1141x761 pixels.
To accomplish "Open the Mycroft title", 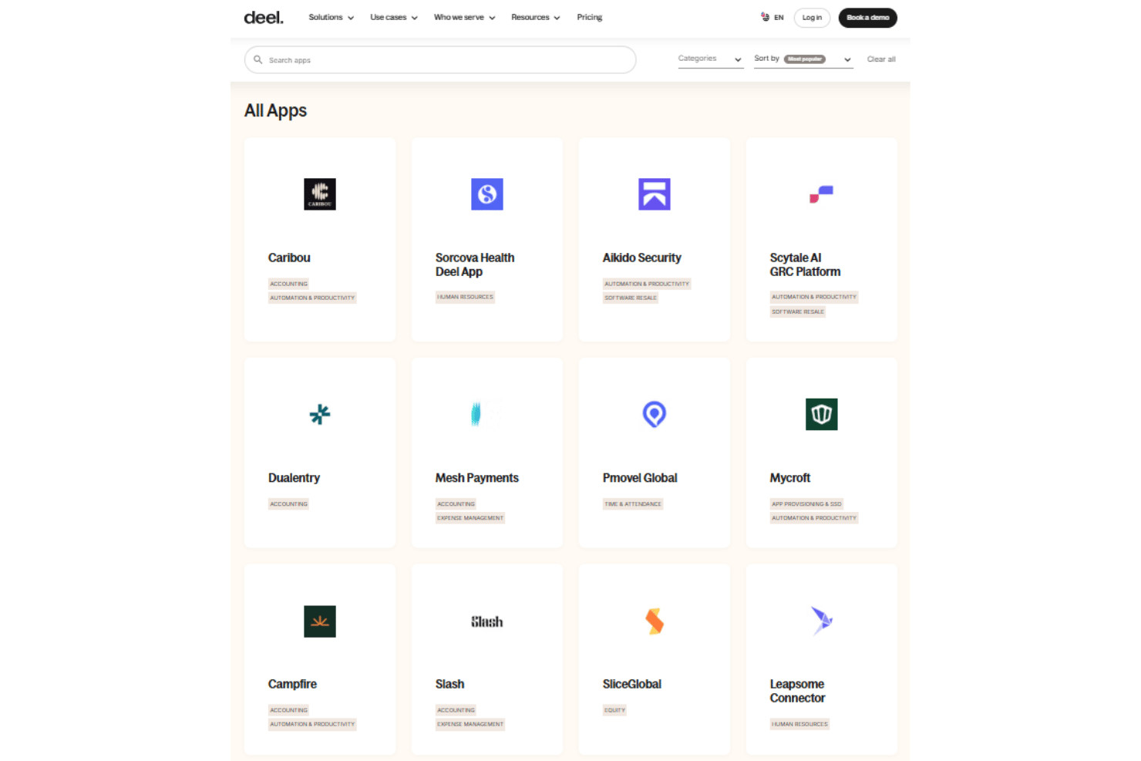I will [x=790, y=478].
